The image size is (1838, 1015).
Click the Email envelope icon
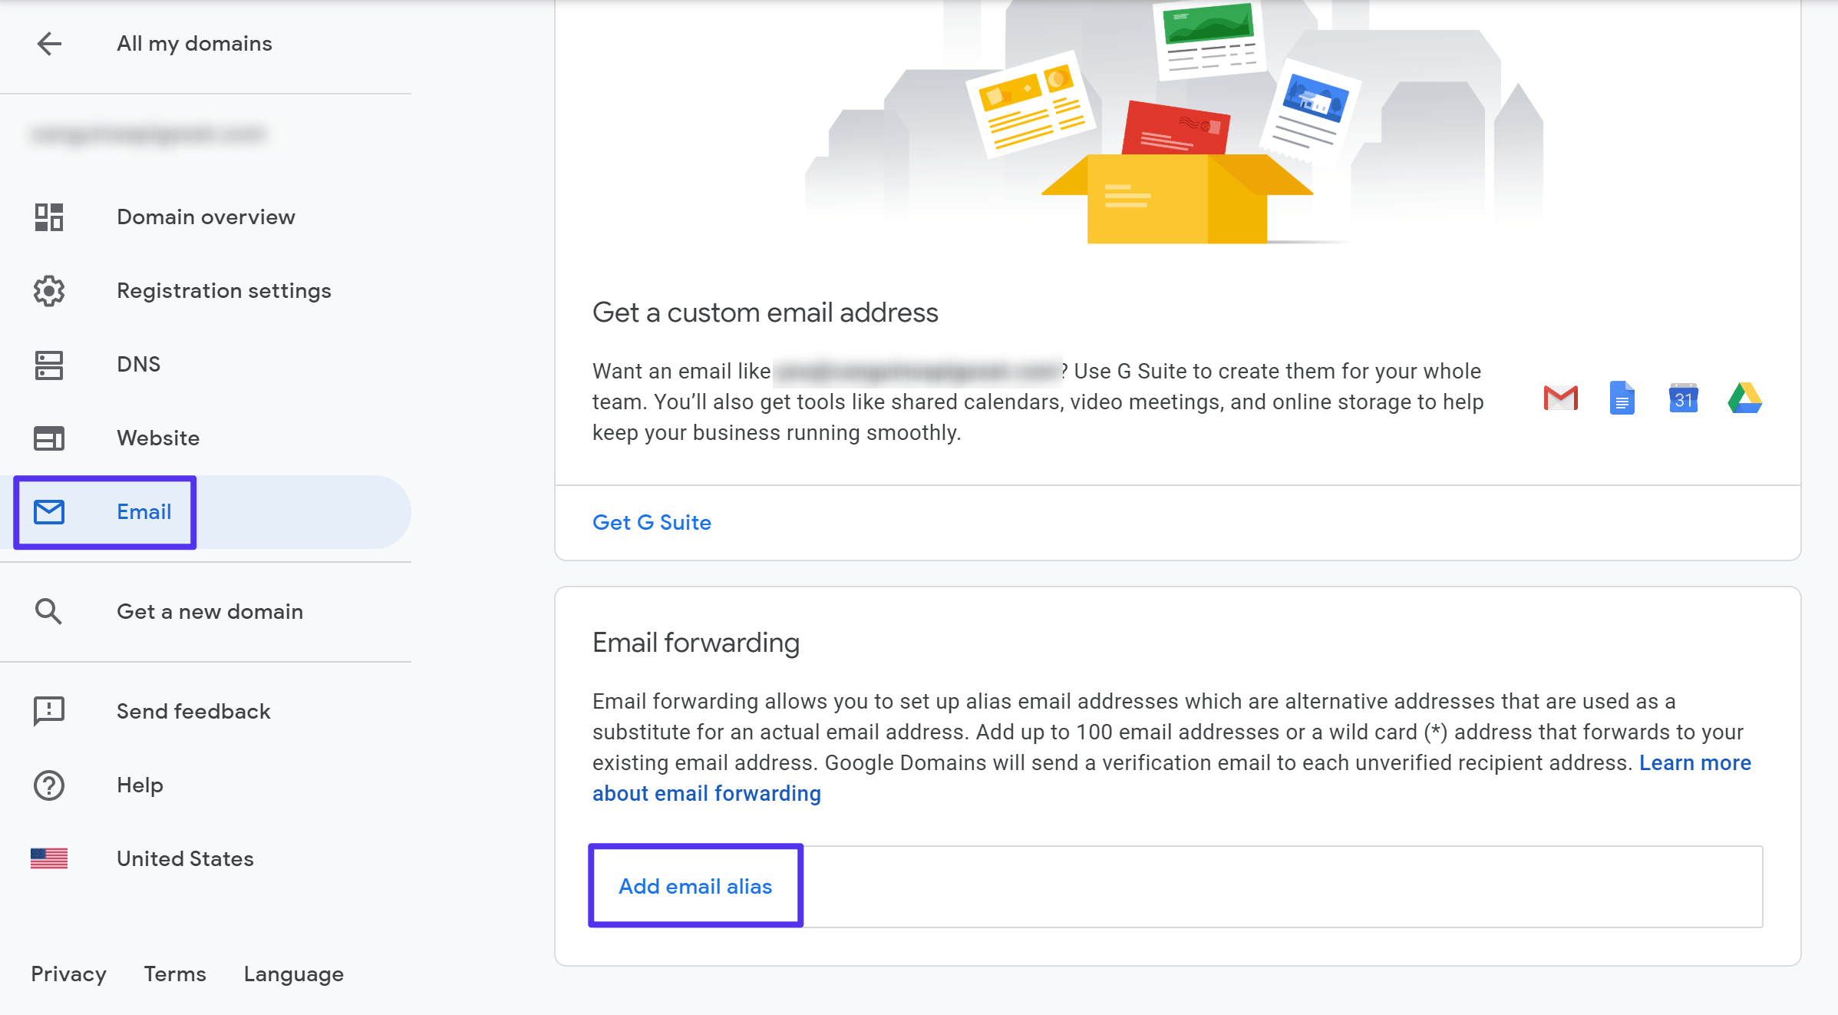coord(50,511)
